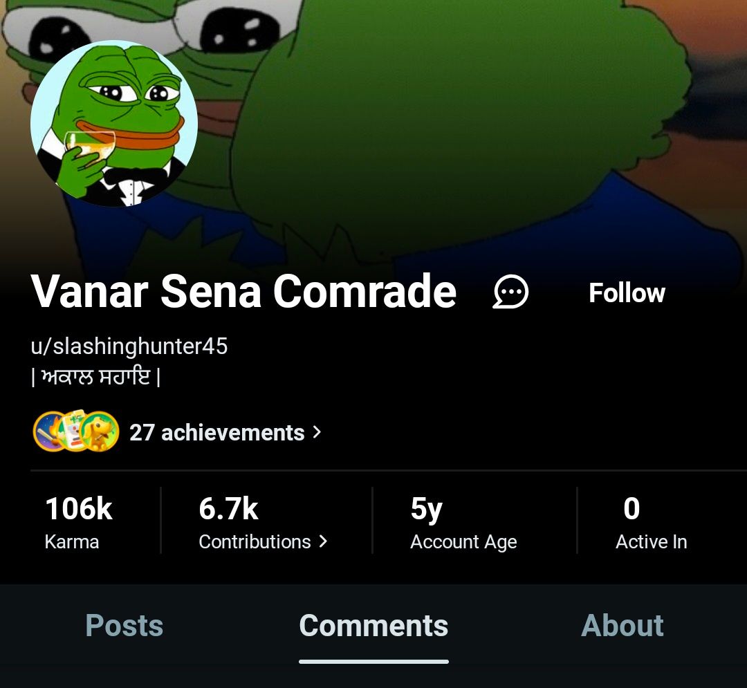Click the golden dog achievement badge
747x688 pixels.
(x=100, y=431)
